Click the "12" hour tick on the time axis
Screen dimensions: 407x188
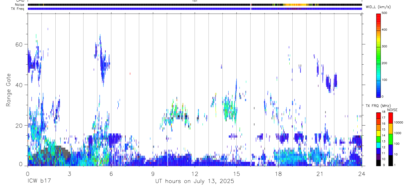195,173
